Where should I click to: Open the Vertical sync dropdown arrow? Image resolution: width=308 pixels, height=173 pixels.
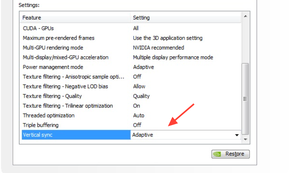tap(237, 135)
